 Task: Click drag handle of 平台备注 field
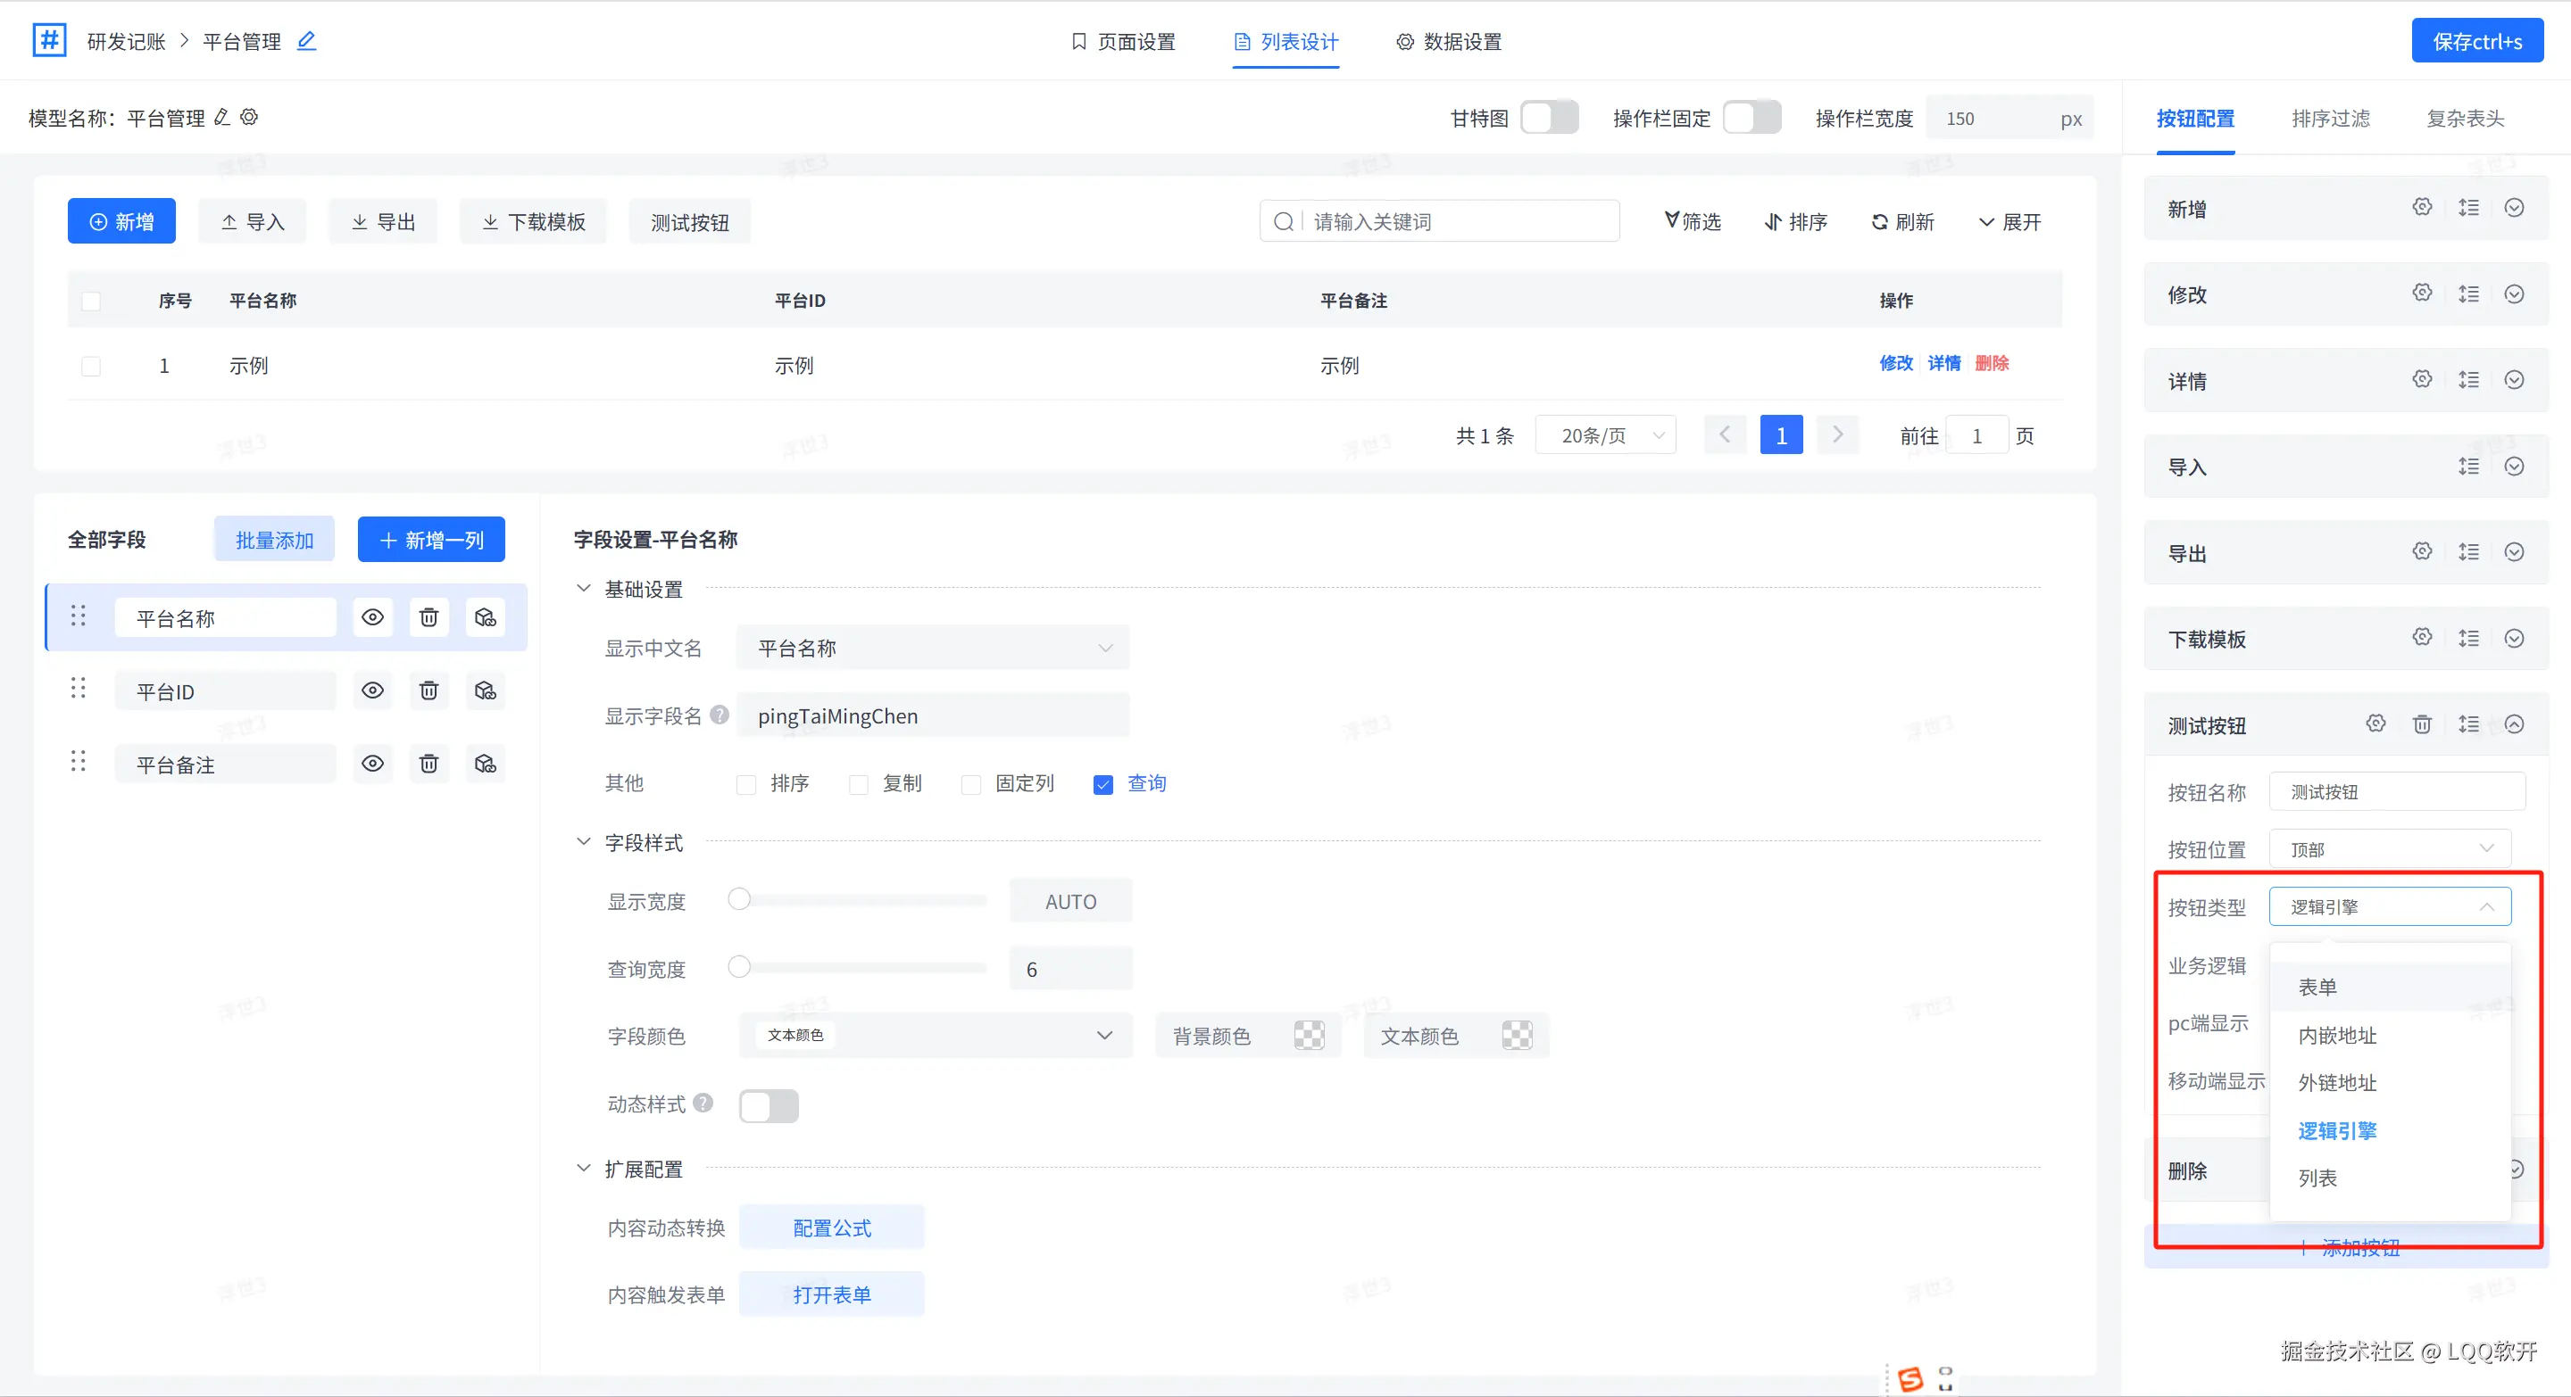78,763
